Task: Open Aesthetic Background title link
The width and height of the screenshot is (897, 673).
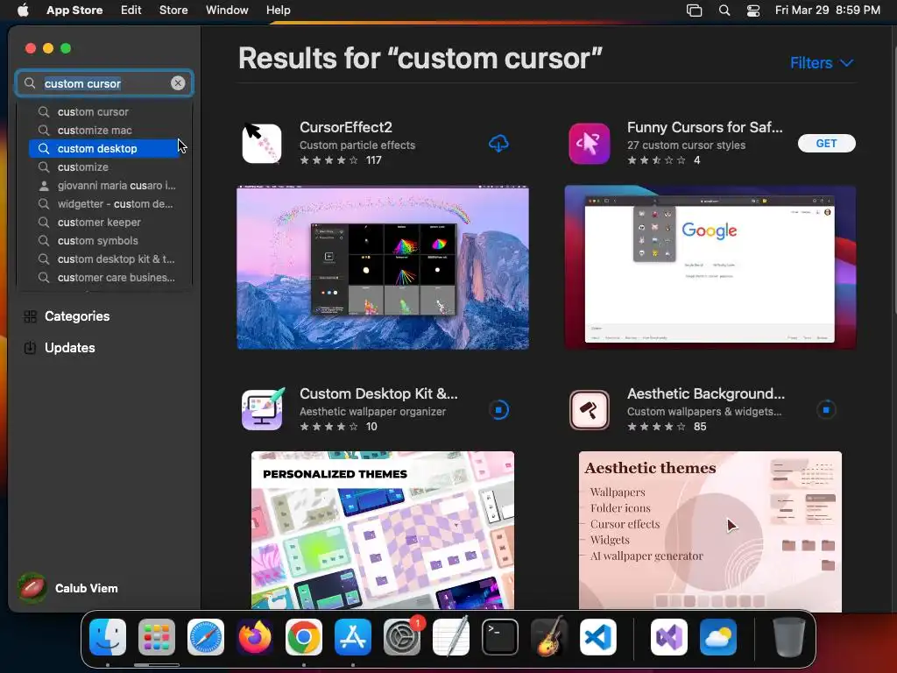Action: pos(706,393)
